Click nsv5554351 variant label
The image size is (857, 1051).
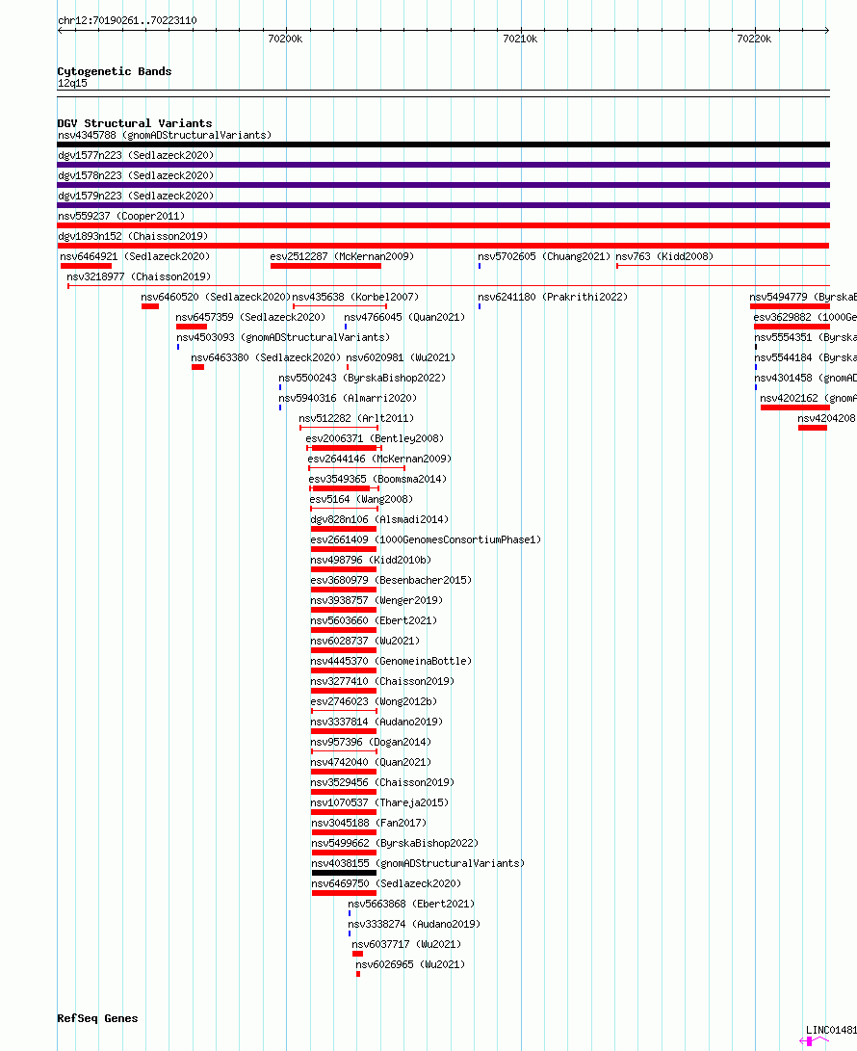[x=805, y=337]
